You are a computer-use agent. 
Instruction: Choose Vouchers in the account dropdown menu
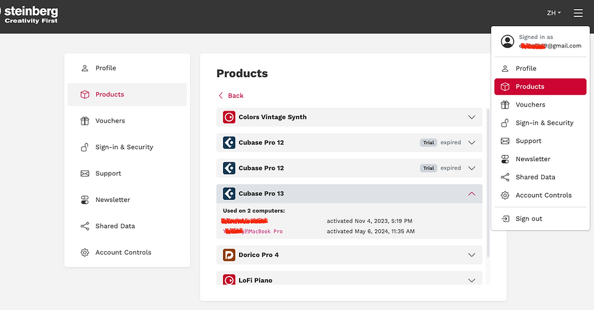[540, 105]
